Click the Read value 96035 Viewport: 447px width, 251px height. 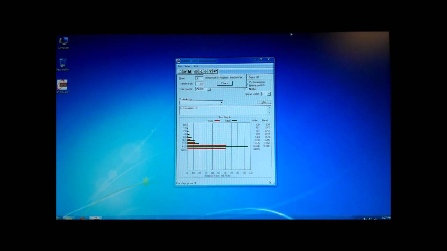tap(267, 146)
